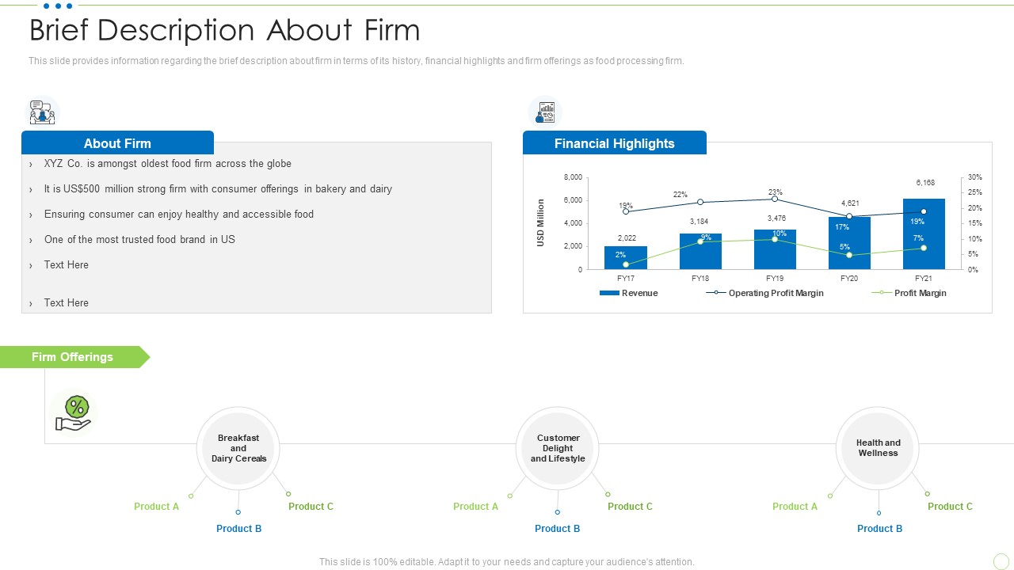Click the FY21 revenue bar
This screenshot has height=570, width=1014.
924,234
